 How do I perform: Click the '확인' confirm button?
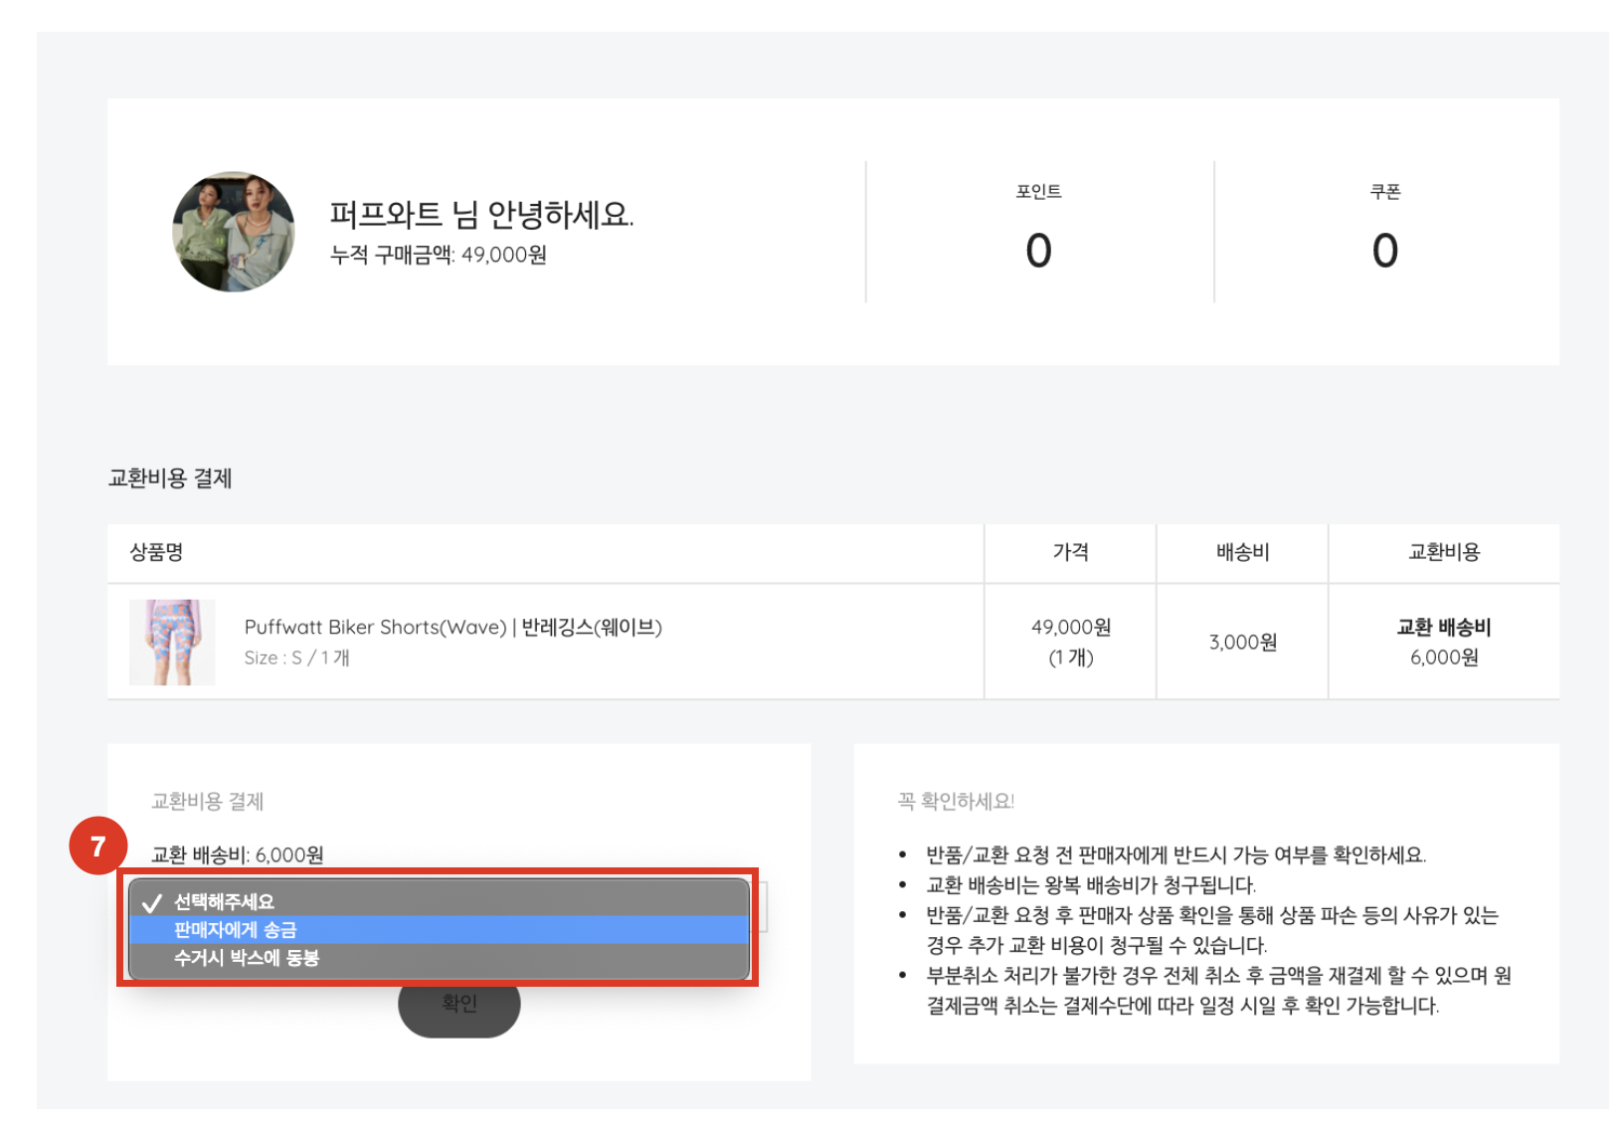click(x=459, y=1005)
